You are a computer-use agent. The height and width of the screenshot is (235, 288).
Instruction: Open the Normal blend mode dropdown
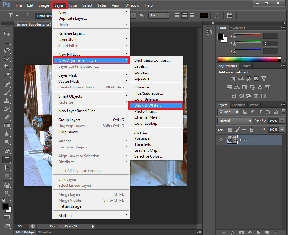(x=235, y=121)
